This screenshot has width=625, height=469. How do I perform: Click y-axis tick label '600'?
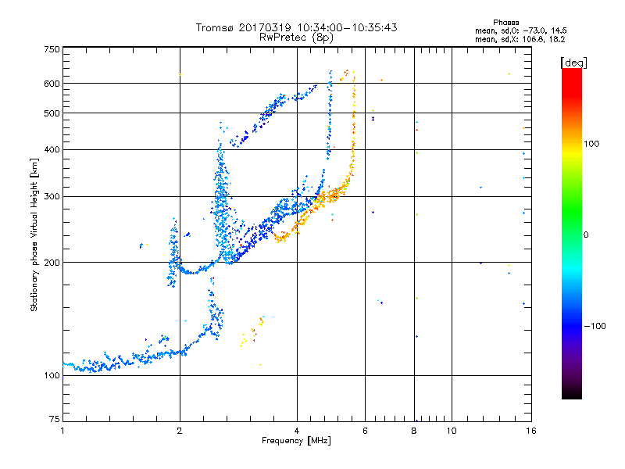(52, 84)
